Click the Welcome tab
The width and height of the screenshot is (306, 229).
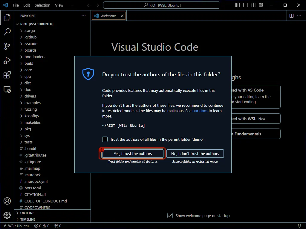(109, 16)
